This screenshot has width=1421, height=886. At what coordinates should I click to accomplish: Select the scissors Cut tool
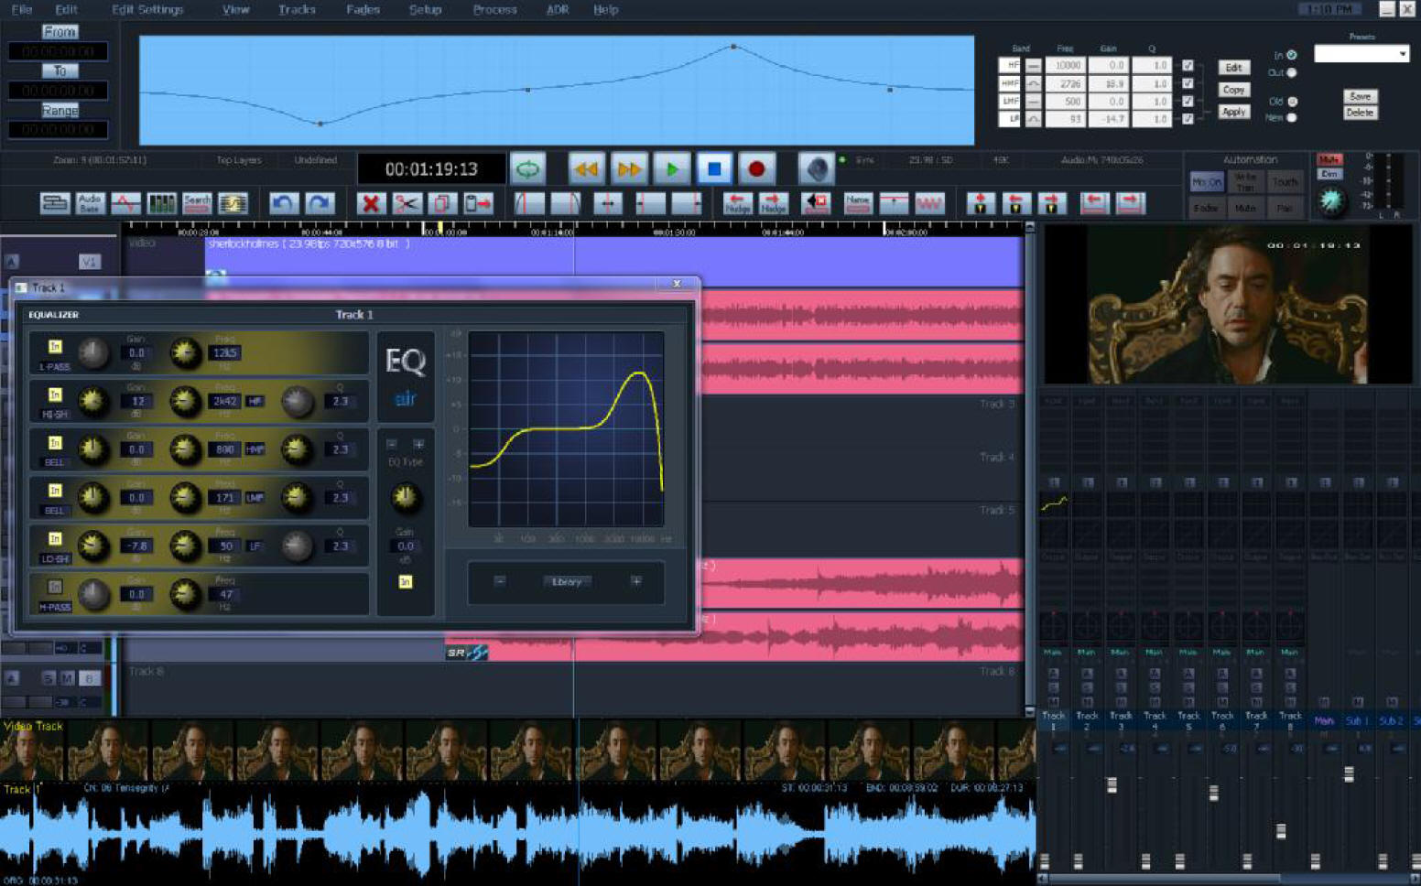406,203
